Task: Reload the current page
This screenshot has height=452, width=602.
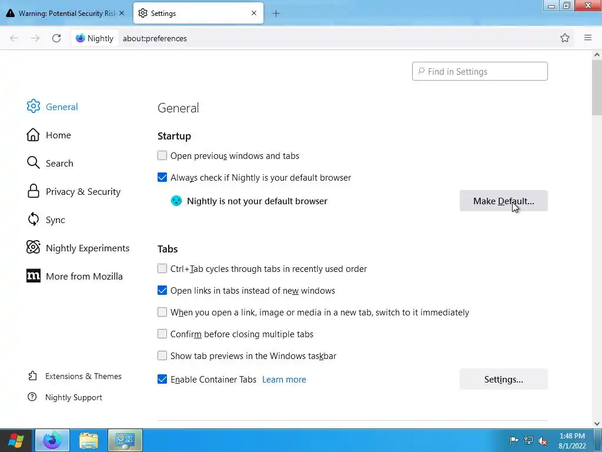Action: coord(56,38)
